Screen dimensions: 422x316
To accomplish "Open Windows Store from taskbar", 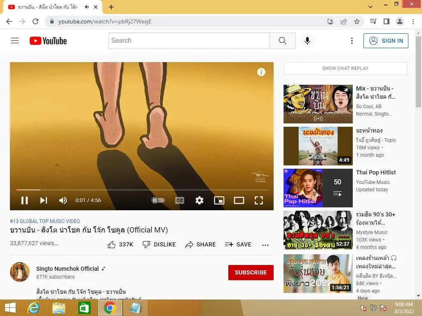I will [84, 308].
